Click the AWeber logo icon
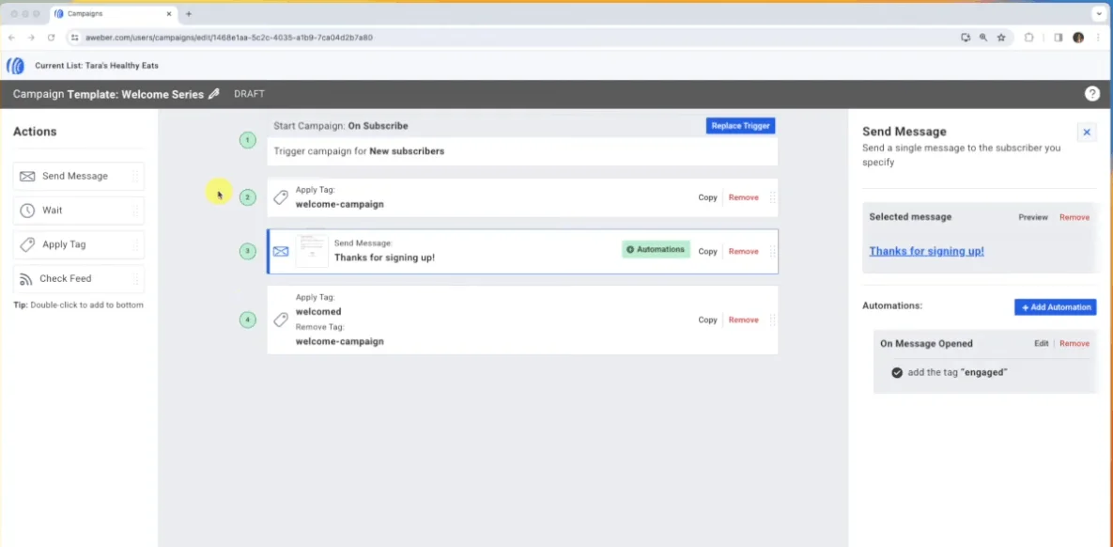This screenshot has width=1113, height=547. click(x=15, y=66)
